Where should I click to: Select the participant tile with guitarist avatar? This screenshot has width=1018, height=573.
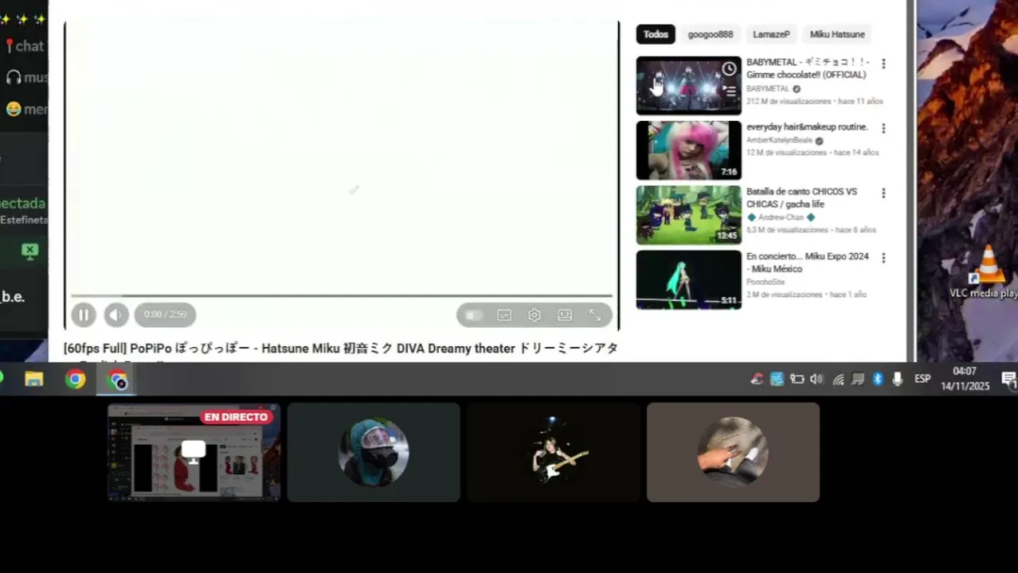554,452
